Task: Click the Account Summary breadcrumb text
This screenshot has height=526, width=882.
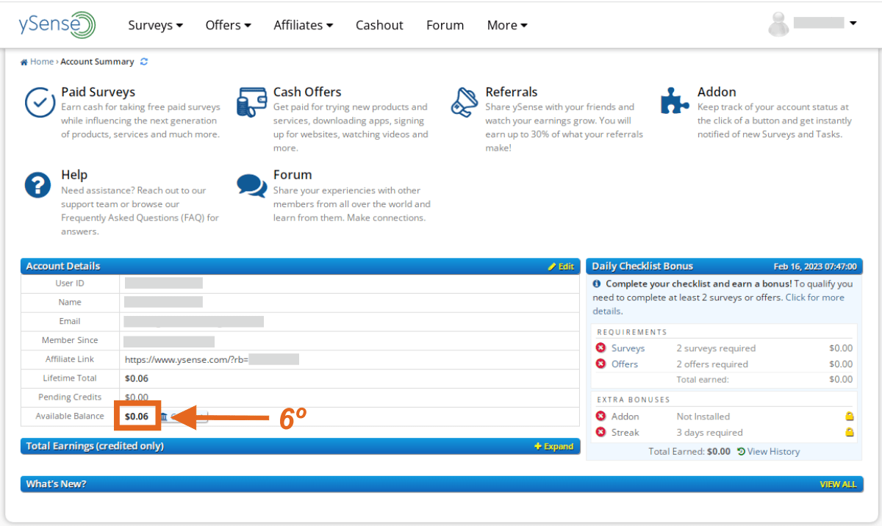Action: [97, 62]
